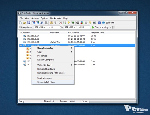This screenshot has width=150, height=115.
Task: Click the IP range To input field
Action: tap(77, 27)
